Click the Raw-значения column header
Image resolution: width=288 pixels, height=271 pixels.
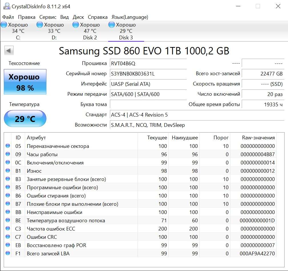[x=253, y=138]
